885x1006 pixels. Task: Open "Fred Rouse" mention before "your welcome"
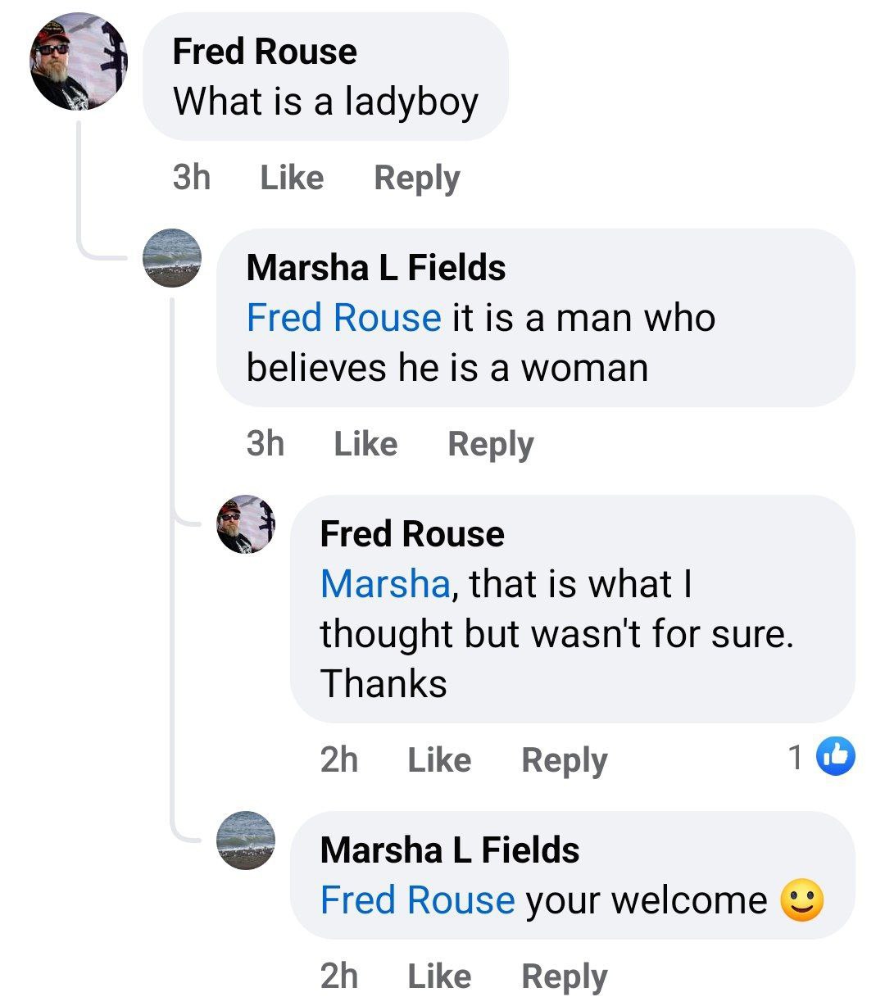(417, 900)
